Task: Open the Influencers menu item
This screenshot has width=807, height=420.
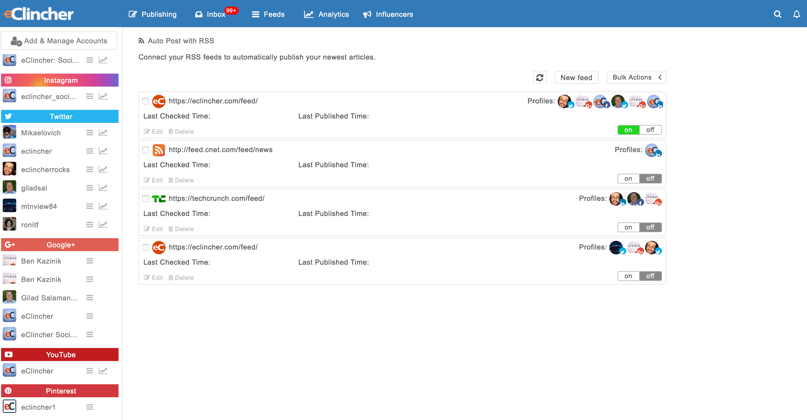Action: pyautogui.click(x=388, y=14)
